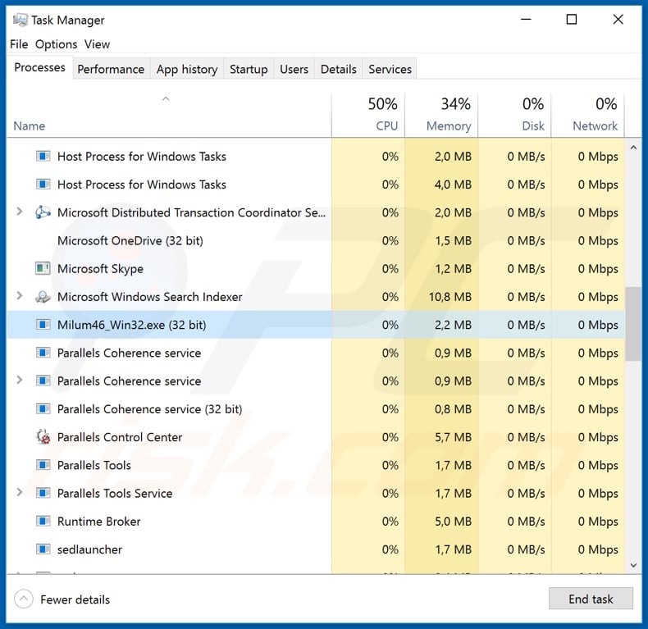Click icon of first Host Process for Windows Tasks (2,0 MB)
The height and width of the screenshot is (629, 648).
pyautogui.click(x=43, y=157)
